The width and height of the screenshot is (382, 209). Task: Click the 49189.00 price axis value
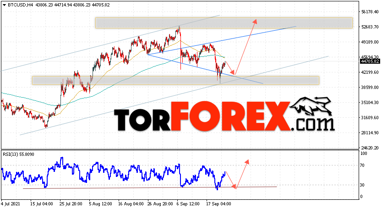370,42
